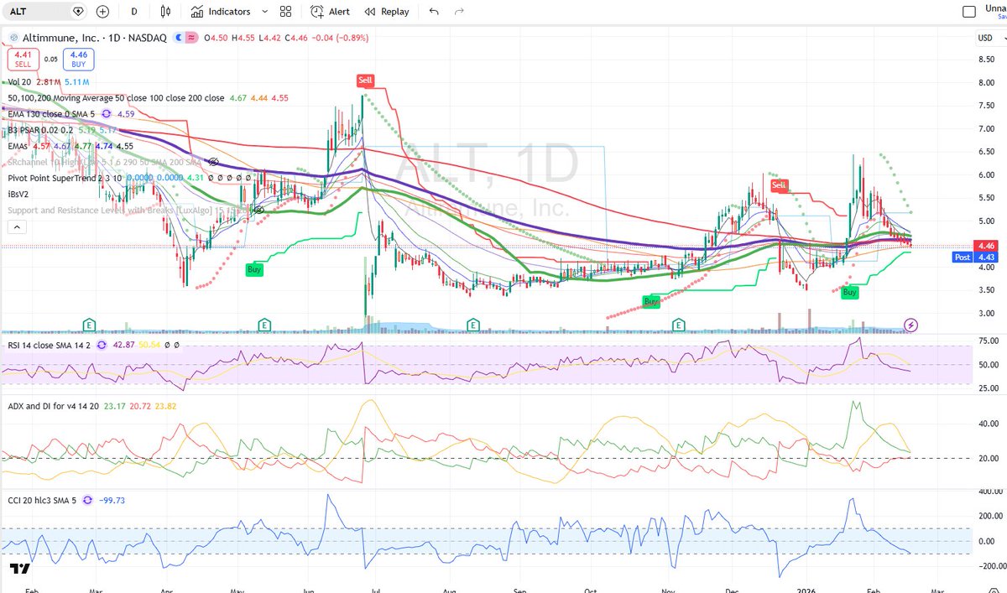Click the pink approx-equal data status badge
Image resolution: width=1007 pixels, height=593 pixels.
190,38
